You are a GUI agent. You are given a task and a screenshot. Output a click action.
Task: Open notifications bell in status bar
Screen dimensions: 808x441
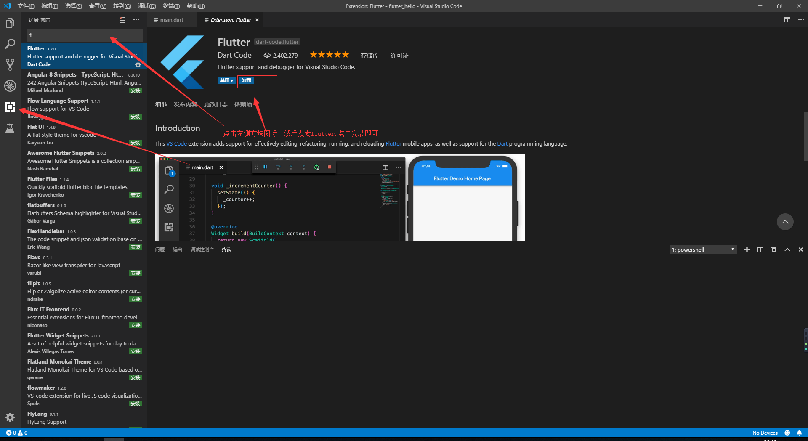pos(799,433)
